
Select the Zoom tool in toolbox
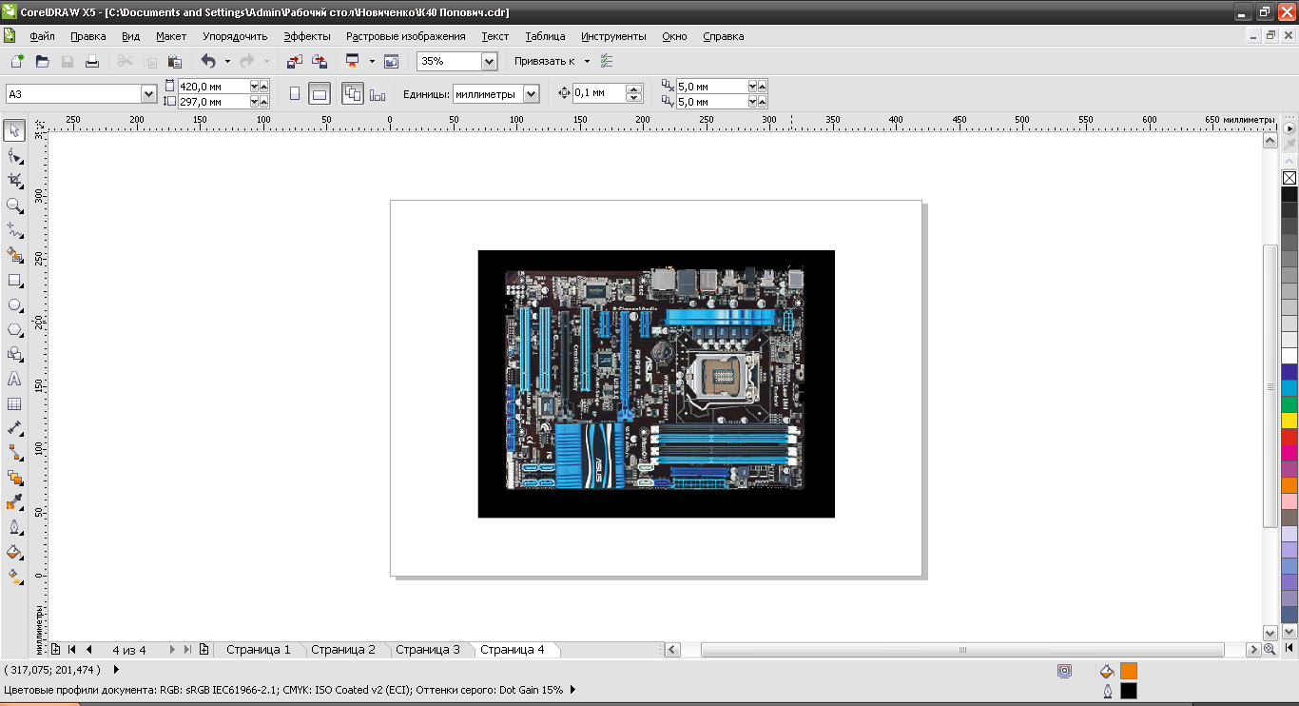(15, 205)
